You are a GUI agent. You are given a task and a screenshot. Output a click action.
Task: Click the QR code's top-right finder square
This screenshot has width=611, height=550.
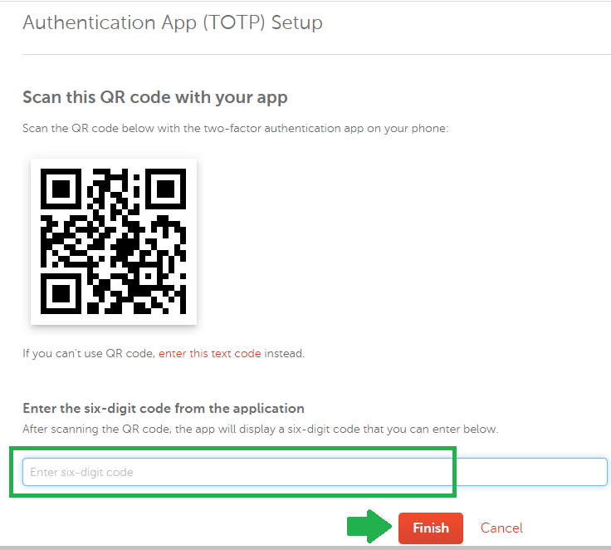[x=165, y=189]
